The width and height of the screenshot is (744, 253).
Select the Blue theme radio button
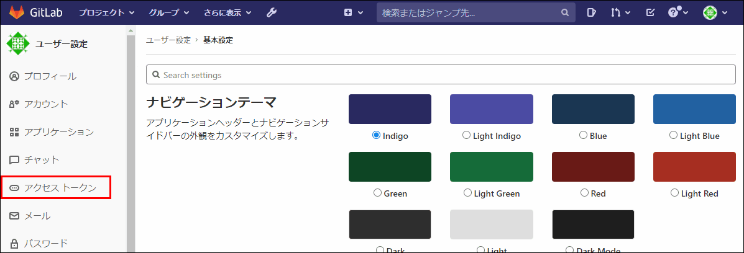pyautogui.click(x=583, y=136)
